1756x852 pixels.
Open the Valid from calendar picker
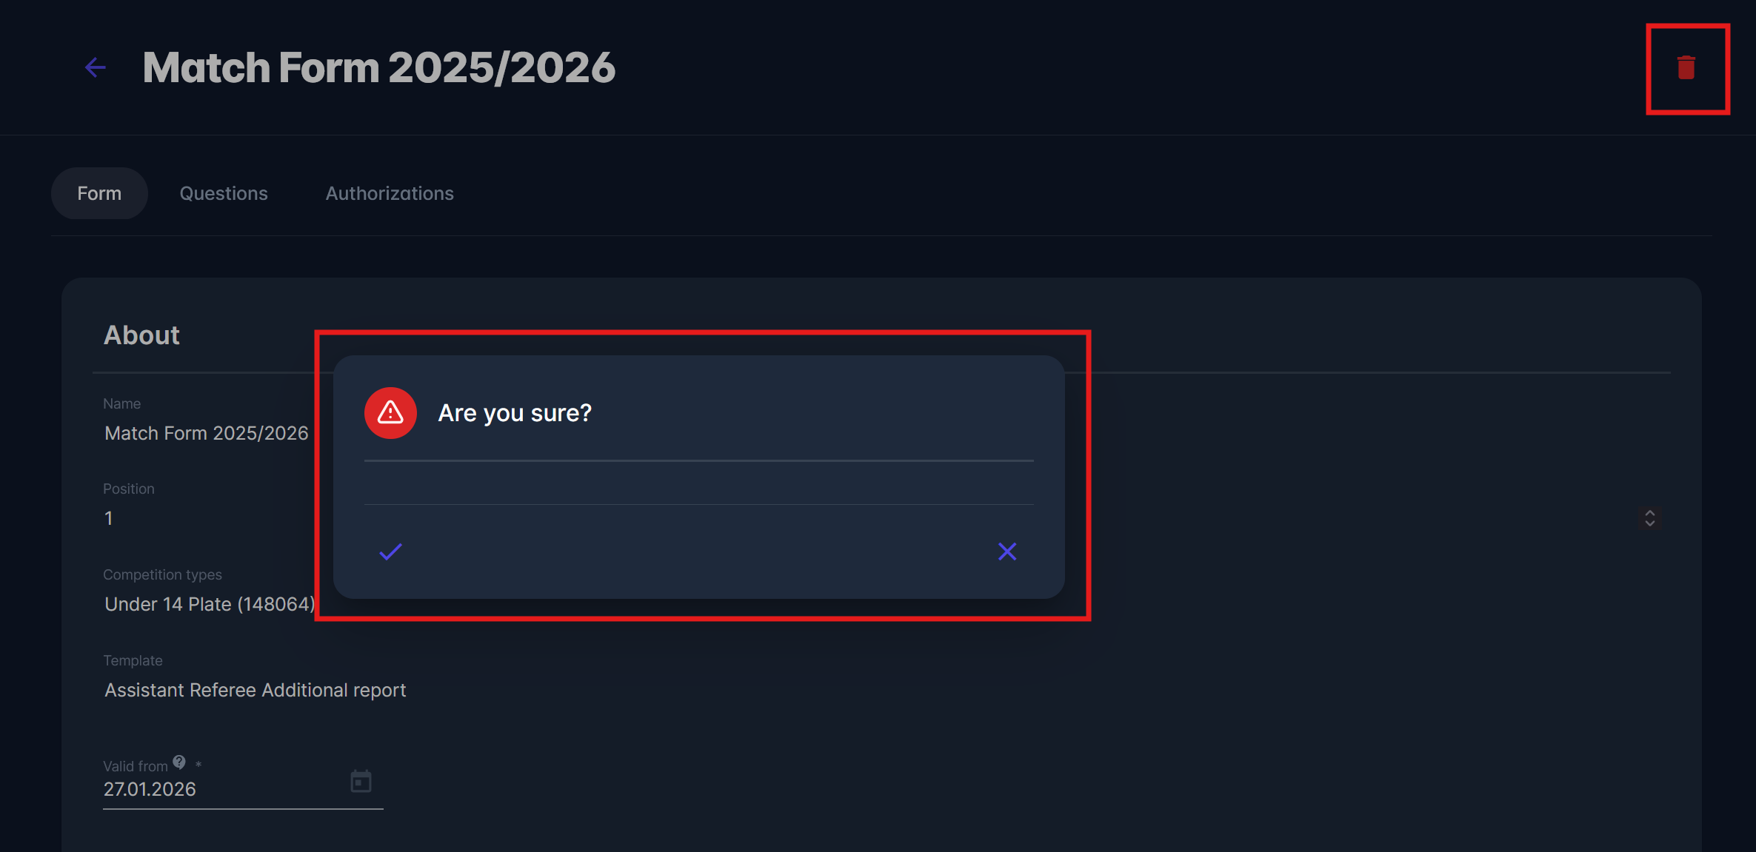[x=361, y=781]
